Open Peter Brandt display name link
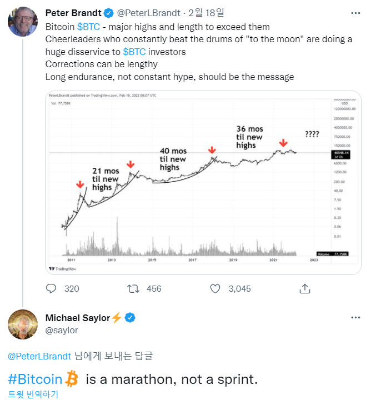Screen dimensions: 371x400 tap(73, 13)
